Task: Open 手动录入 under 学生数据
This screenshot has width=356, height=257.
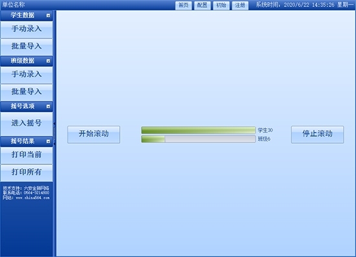Action: point(27,29)
